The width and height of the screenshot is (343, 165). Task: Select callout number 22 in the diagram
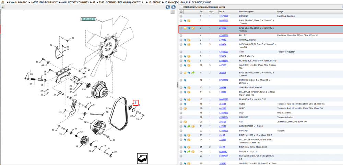[51, 45]
